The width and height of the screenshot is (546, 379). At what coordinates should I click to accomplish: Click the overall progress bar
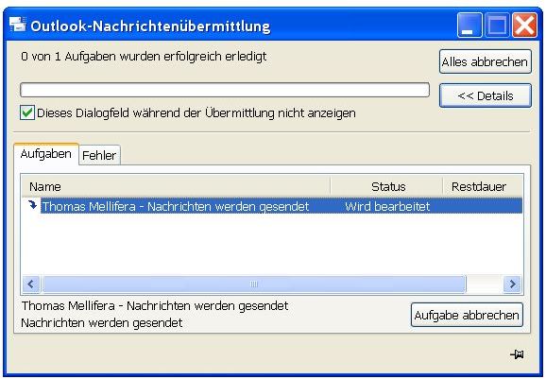(225, 90)
